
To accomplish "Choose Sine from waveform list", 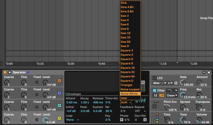I will click(x=130, y=3).
